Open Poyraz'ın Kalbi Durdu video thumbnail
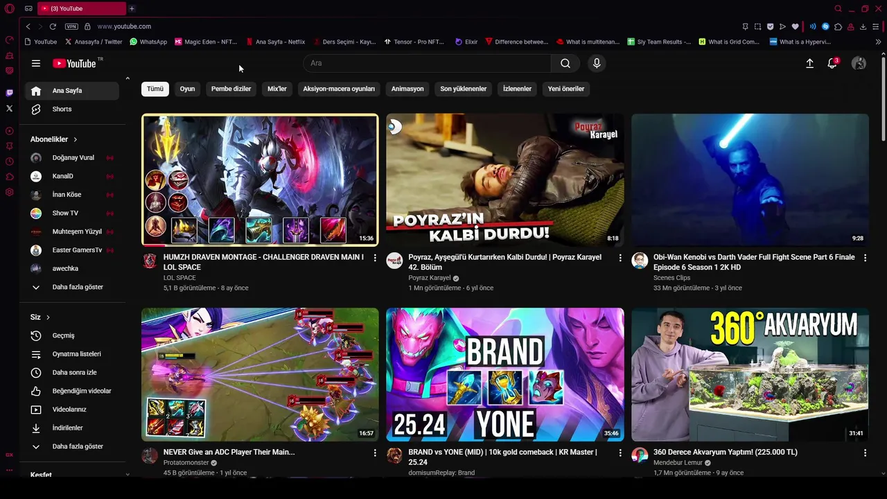Screen dimensions: 887x499 [x=505, y=180]
